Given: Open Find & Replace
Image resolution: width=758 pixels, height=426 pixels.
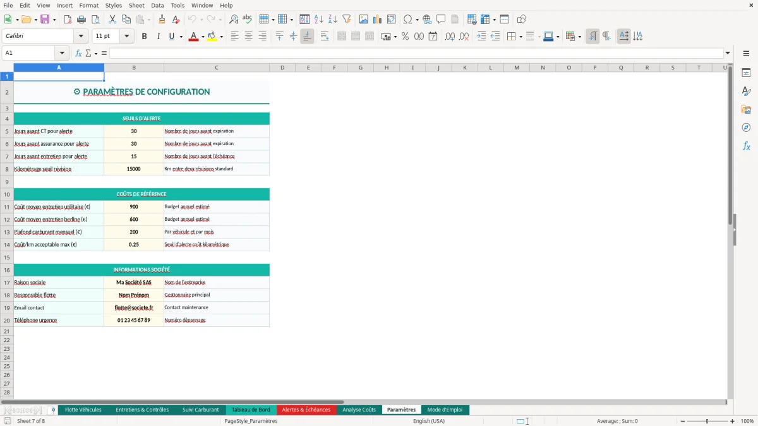Looking at the screenshot, I should click(x=234, y=20).
